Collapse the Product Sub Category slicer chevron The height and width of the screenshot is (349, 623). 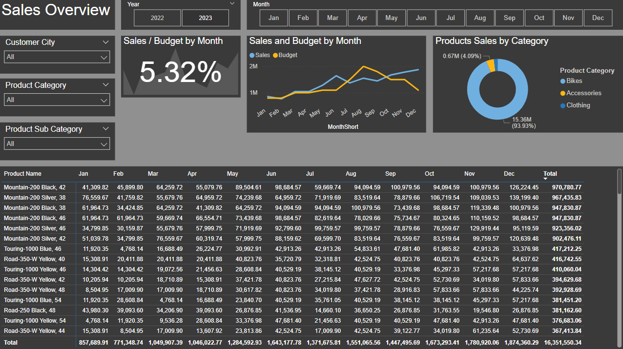pos(105,129)
